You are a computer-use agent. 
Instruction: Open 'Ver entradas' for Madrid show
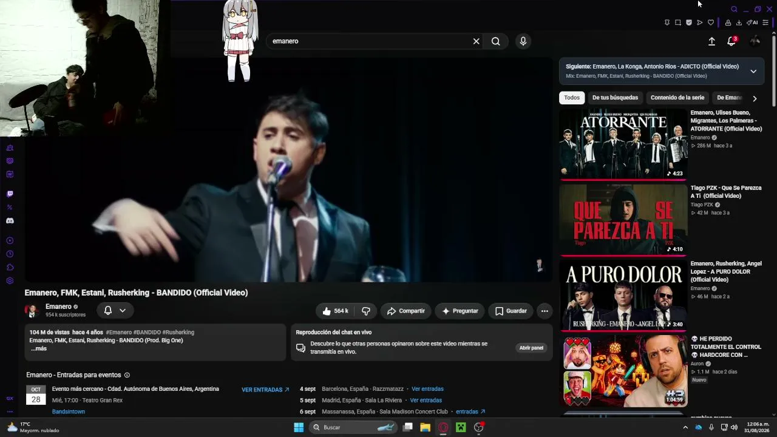pyautogui.click(x=426, y=401)
